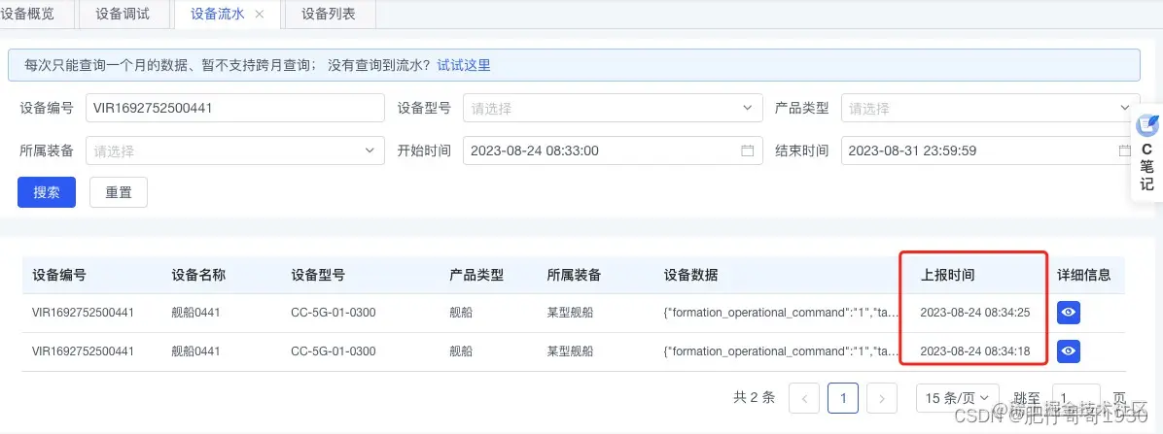Image resolution: width=1163 pixels, height=434 pixels.
Task: Expand the 产品类型 dropdown
Action: click(990, 108)
